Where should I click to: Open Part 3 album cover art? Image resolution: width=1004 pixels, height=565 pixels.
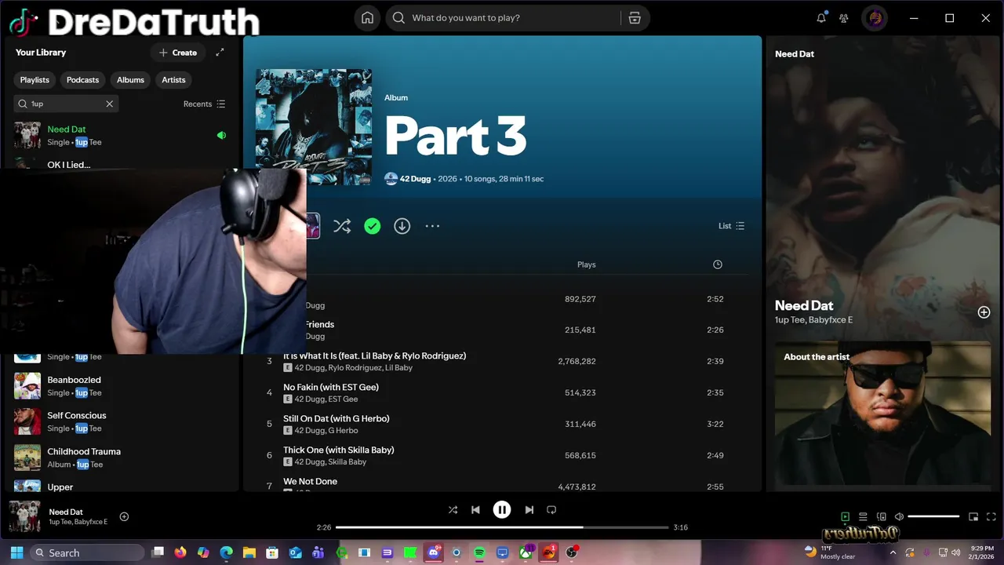click(x=314, y=127)
